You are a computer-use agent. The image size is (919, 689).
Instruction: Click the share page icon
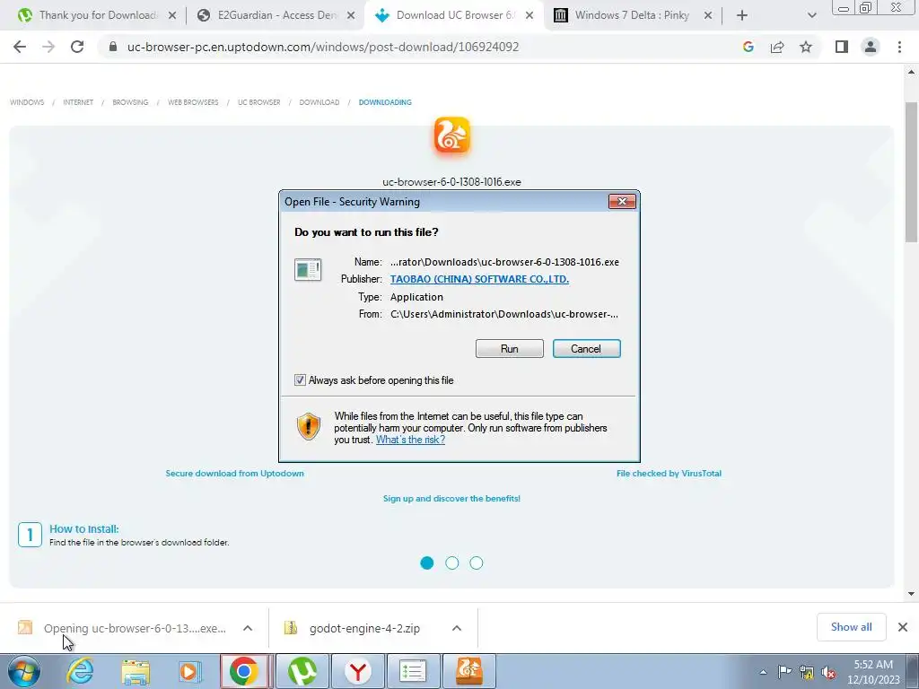point(777,47)
